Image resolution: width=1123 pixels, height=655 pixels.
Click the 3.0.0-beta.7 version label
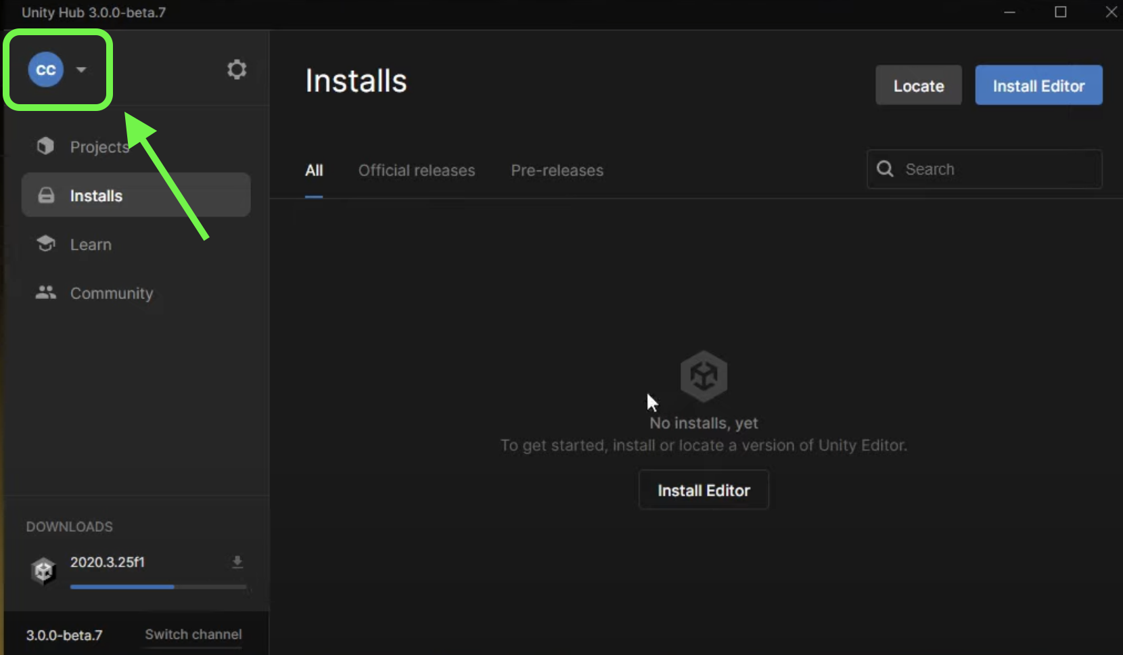[64, 635]
